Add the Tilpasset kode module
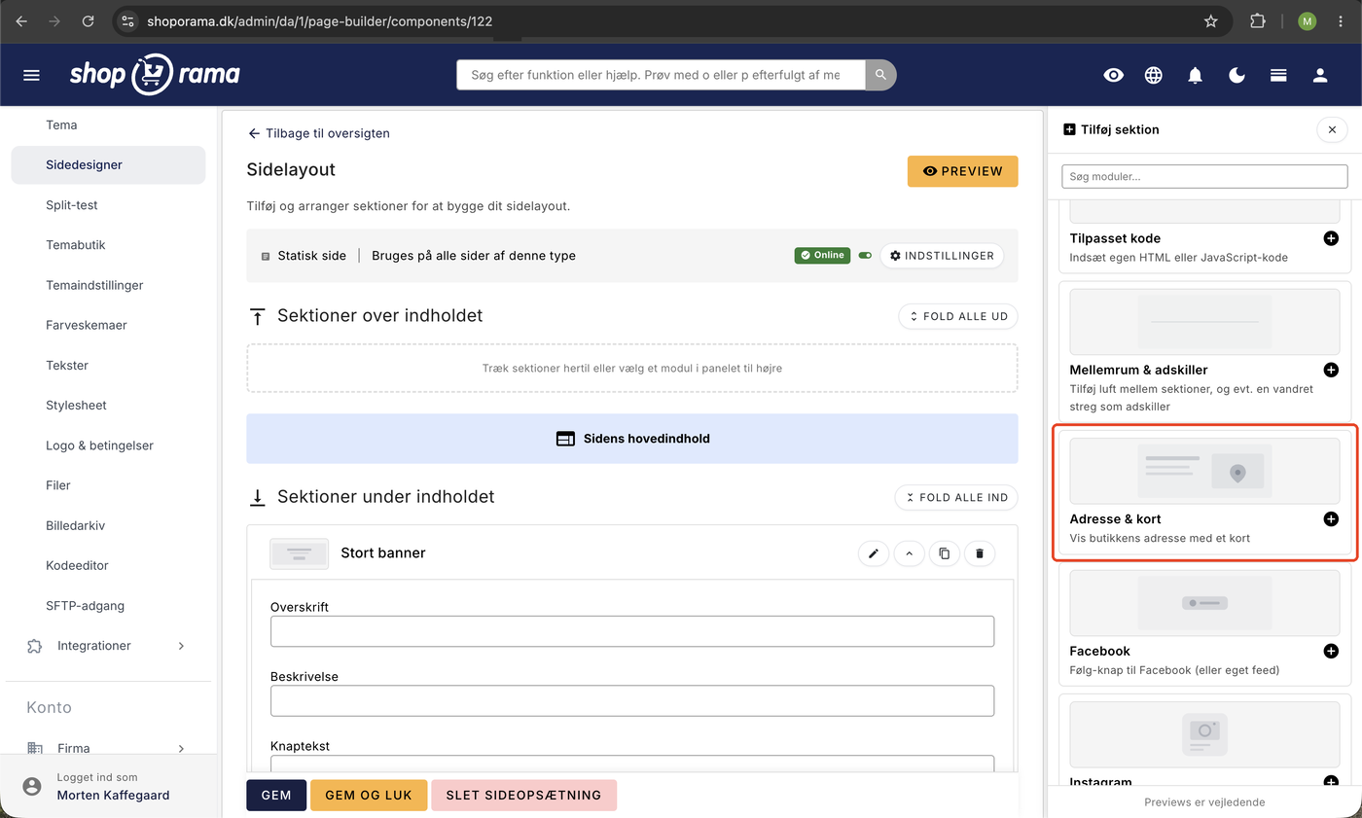 pos(1331,238)
